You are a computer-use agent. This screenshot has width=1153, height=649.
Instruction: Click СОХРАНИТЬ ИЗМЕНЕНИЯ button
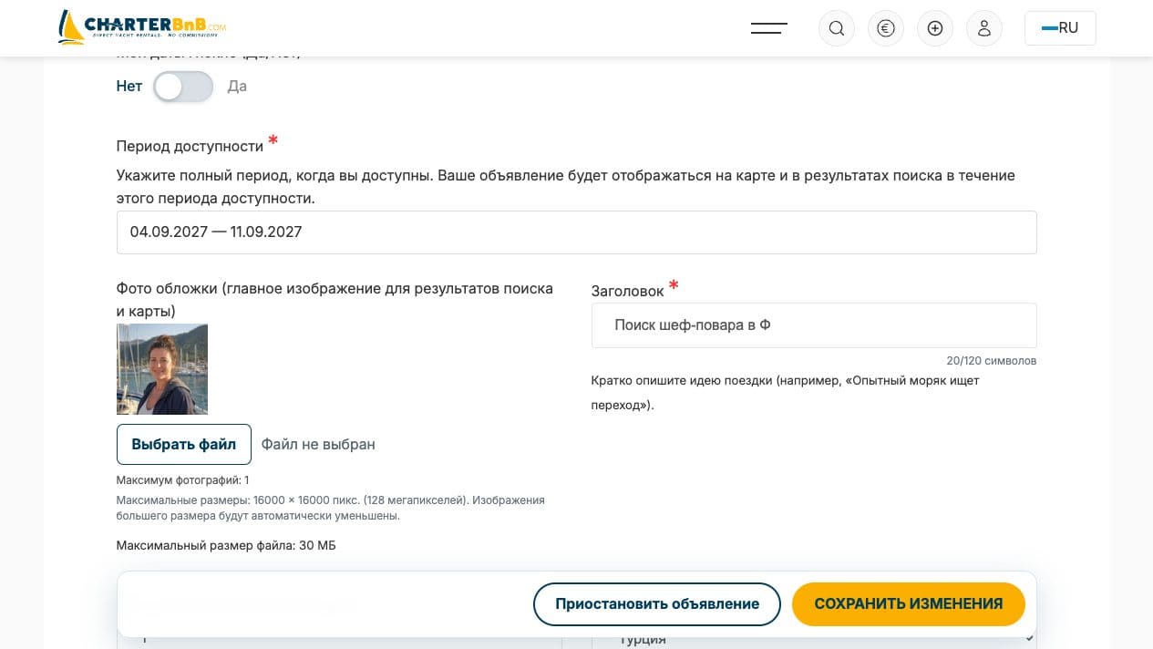[x=909, y=604]
